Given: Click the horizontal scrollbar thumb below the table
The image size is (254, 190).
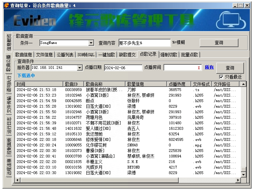Looking at the screenshot, I should click(99, 180).
